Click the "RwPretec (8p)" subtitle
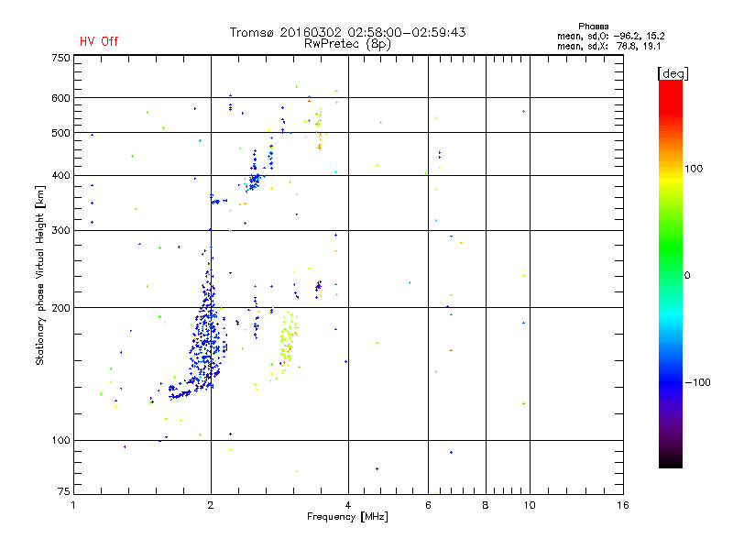The height and width of the screenshot is (550, 733). coord(347,44)
